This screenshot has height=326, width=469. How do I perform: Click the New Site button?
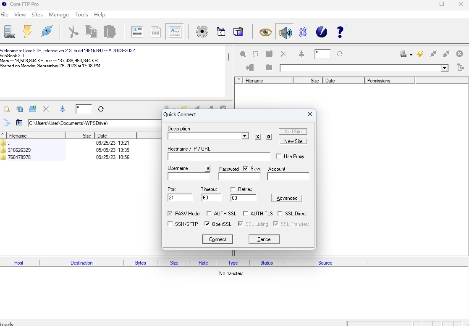(x=293, y=141)
